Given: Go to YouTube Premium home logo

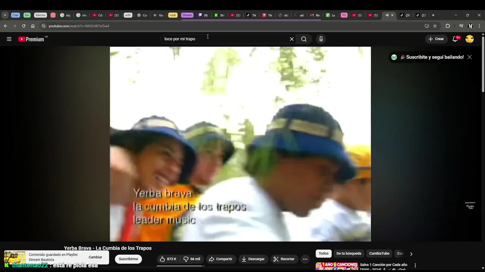Looking at the screenshot, I should pyautogui.click(x=31, y=39).
